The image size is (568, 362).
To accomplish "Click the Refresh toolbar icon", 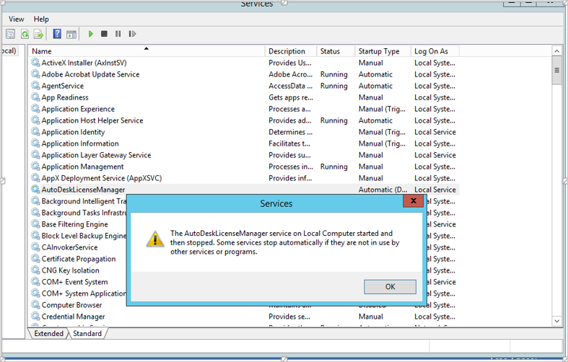I will [x=25, y=34].
